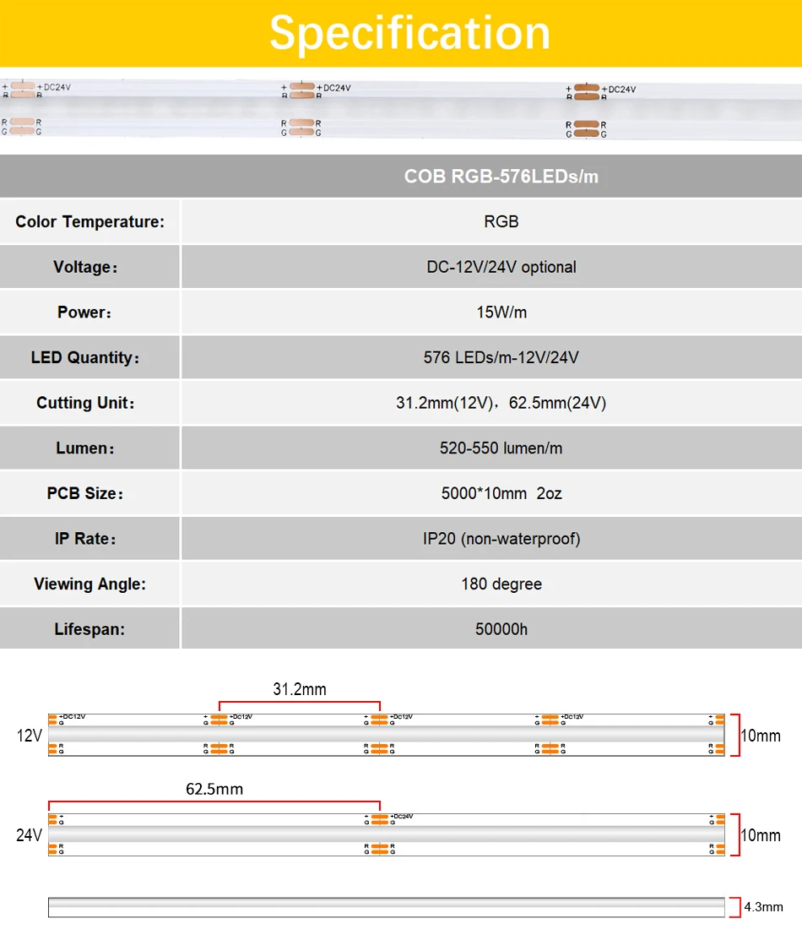Select the "COB RGB-576LEDs/m" table header
Image resolution: width=802 pixels, height=940 pixels.
pos(501,177)
